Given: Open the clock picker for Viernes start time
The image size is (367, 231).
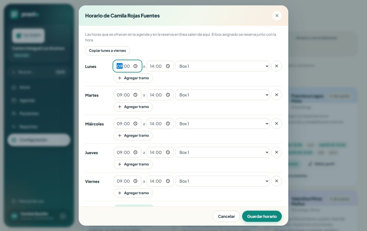Looking at the screenshot, I should click(135, 181).
